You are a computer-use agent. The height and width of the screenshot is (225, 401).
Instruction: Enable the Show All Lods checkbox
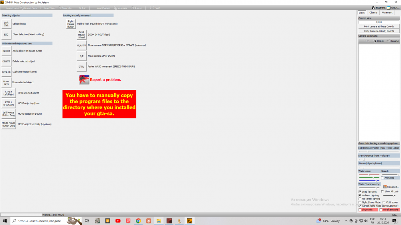click(382, 191)
